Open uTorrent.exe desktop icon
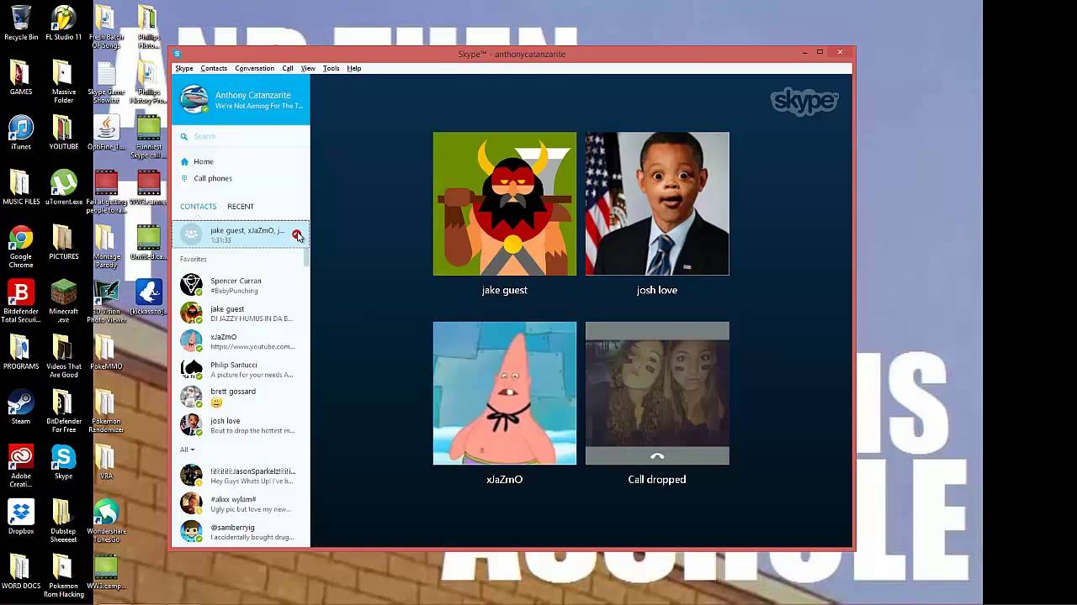Image resolution: width=1077 pixels, height=605 pixels. [63, 187]
